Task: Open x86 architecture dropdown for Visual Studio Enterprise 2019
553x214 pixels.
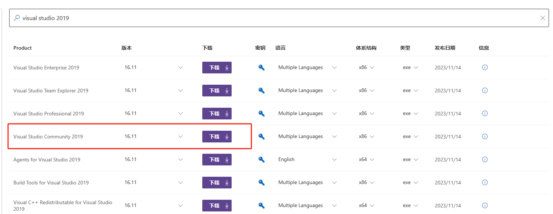Action: tap(372, 68)
